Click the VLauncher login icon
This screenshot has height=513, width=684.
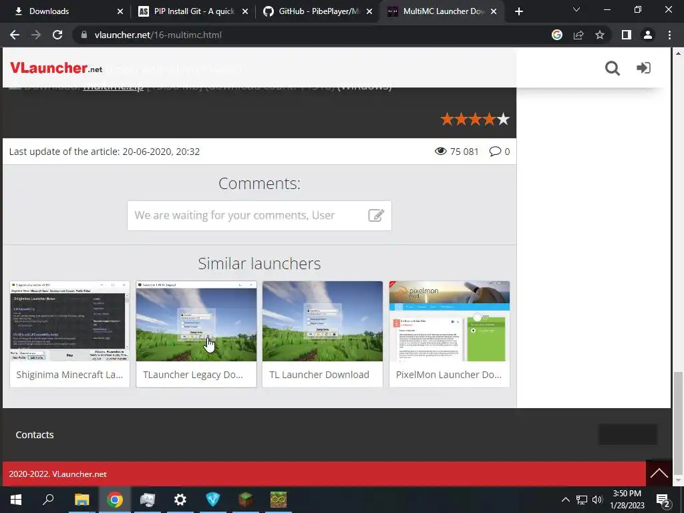tap(643, 67)
